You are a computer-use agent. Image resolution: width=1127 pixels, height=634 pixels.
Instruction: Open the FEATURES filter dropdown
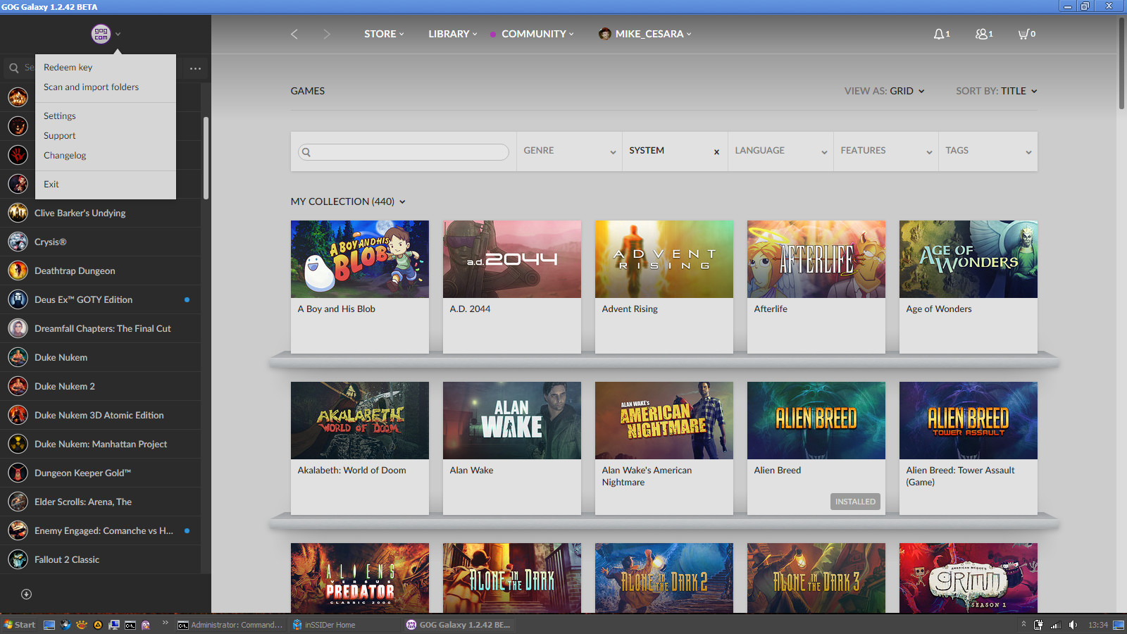click(886, 151)
